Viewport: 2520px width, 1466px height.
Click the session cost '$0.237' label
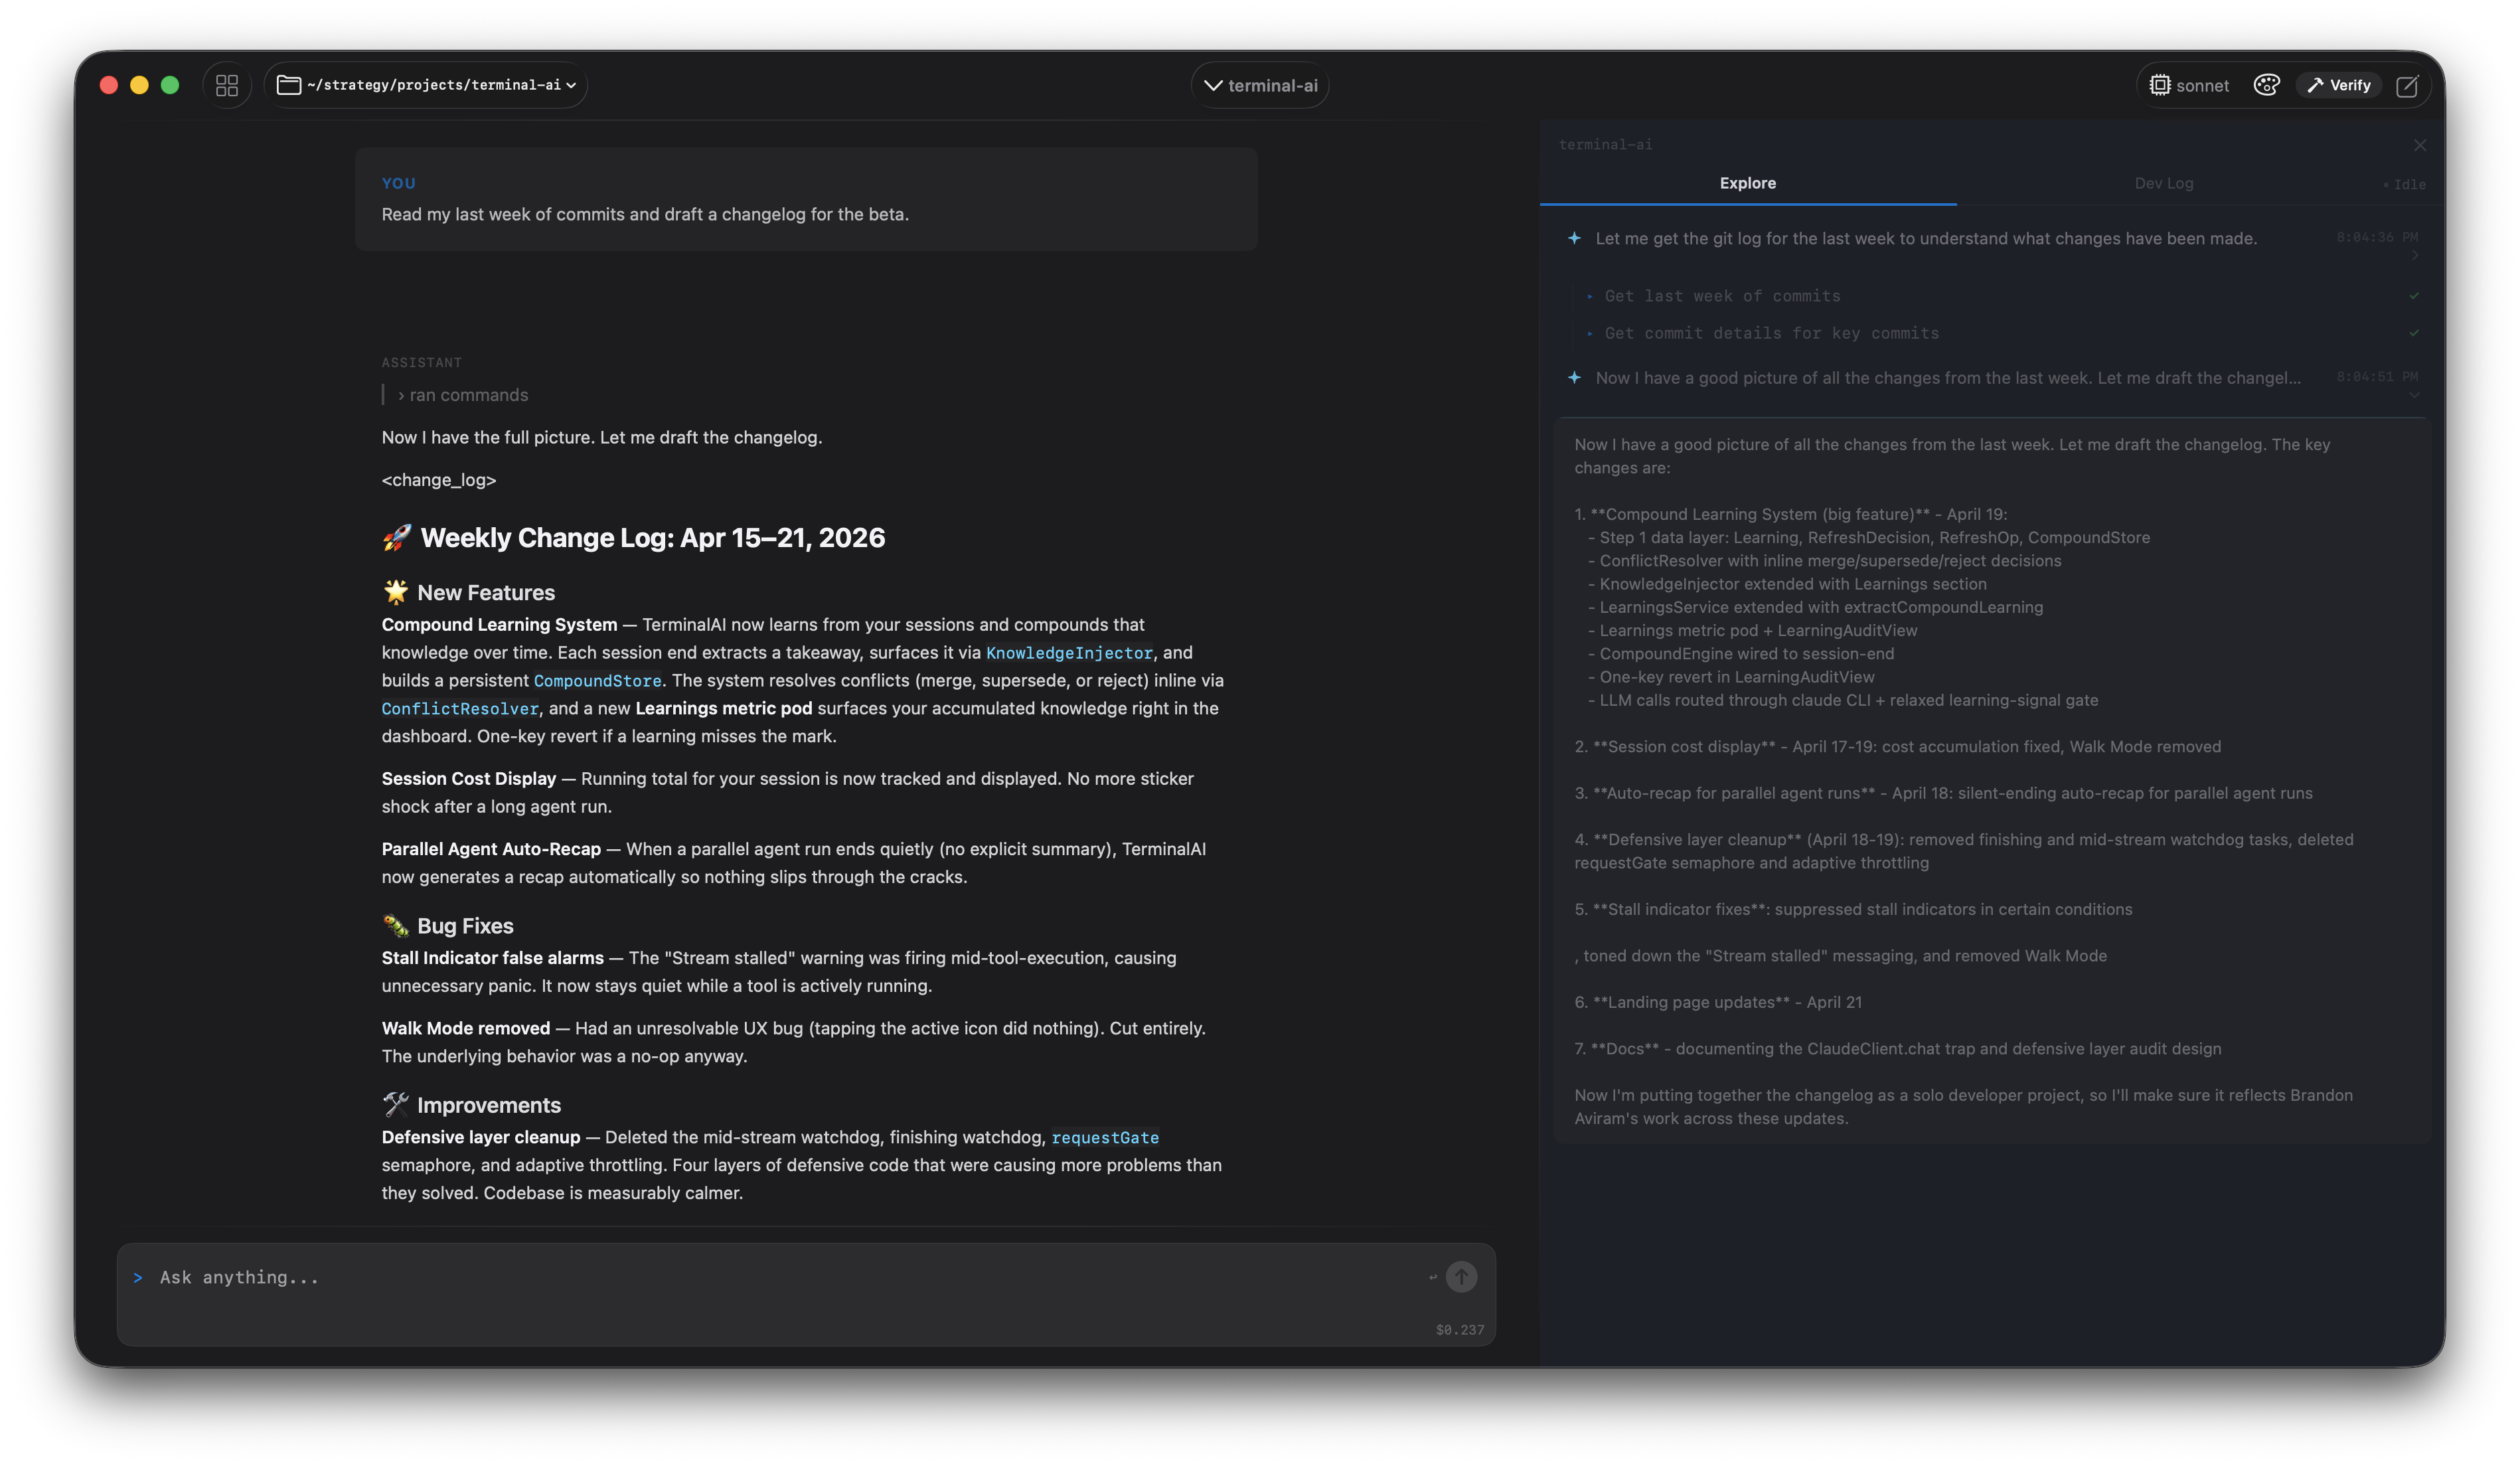pos(1460,1330)
